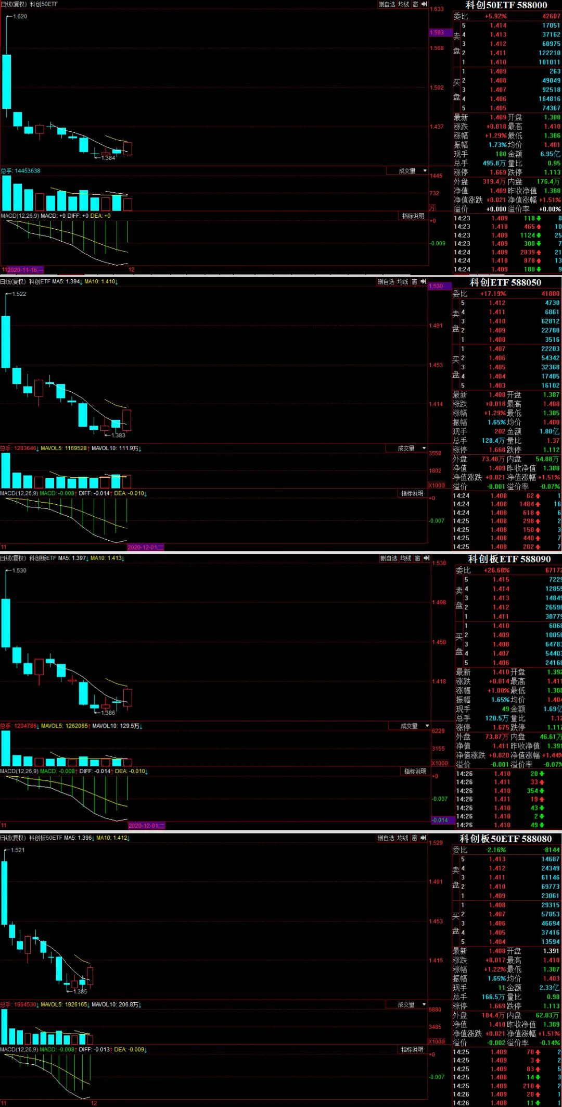562x1107 pixels.
Task: Click the 总手: 14453638 label in 科创50ETF volume panel
Action: click(x=21, y=171)
